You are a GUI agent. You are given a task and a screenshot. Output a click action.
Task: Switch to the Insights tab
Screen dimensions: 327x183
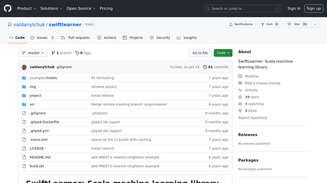187,38
